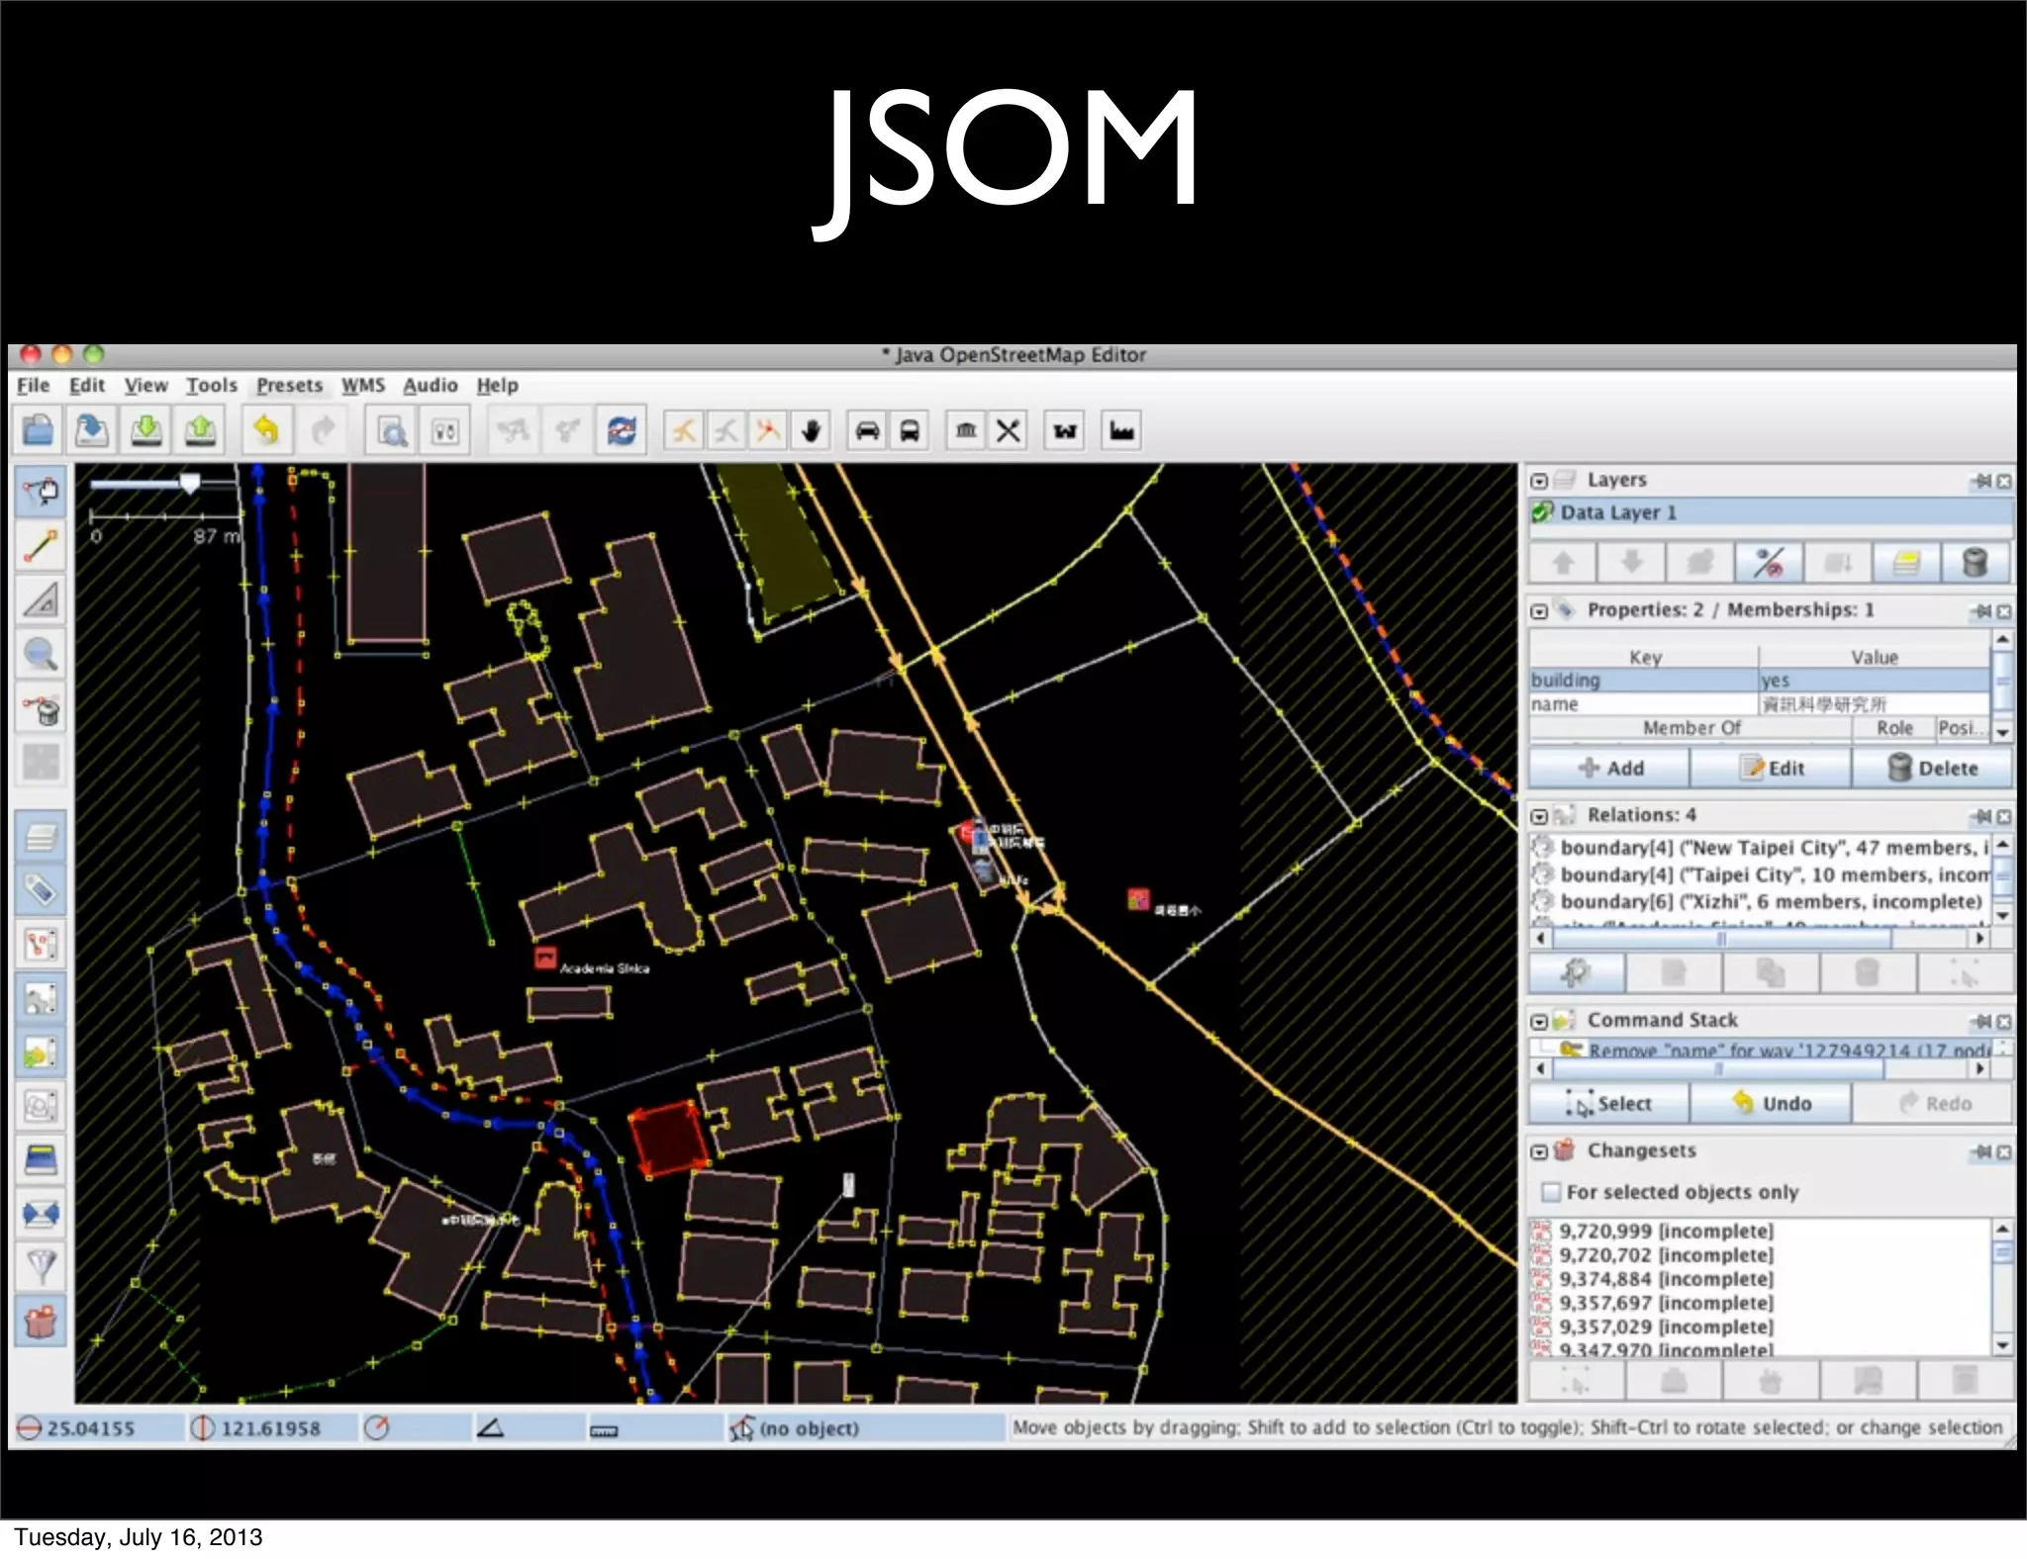Click the blue-red update/refresh toolbar icon
This screenshot has height=1559, width=2027.
622,430
